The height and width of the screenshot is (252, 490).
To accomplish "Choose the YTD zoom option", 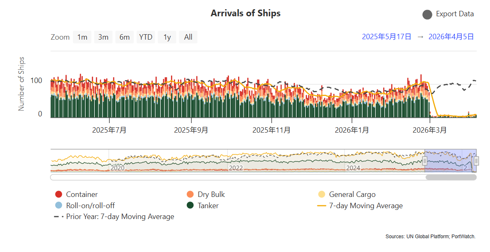I will tap(146, 37).
